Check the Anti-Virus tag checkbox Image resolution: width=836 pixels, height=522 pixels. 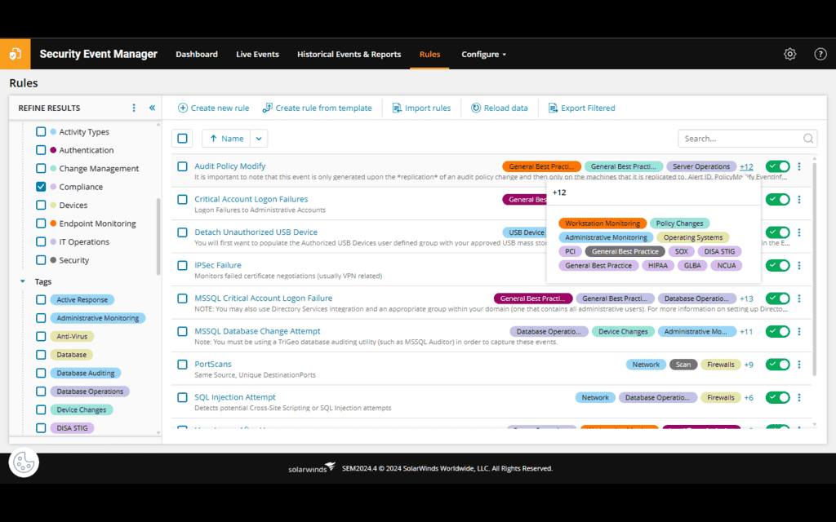click(41, 337)
